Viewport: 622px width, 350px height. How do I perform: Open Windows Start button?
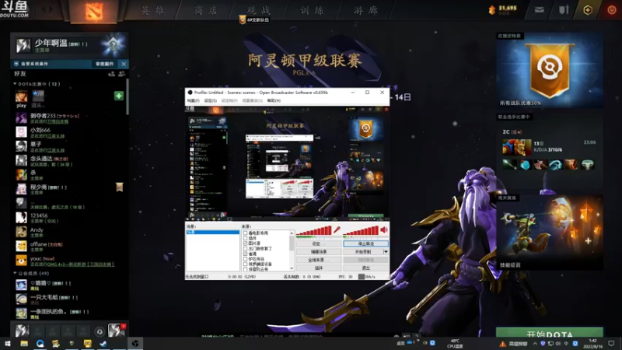[x=7, y=343]
